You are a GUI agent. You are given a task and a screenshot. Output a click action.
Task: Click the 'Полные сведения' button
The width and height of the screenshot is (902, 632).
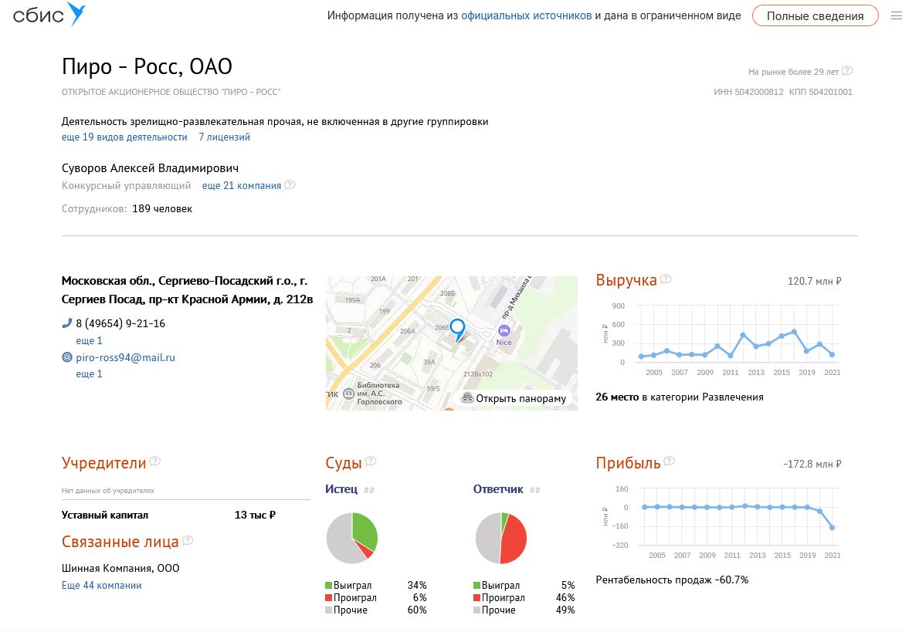(x=816, y=16)
